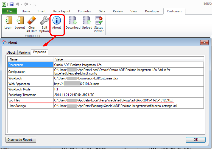The height and width of the screenshot is (149, 212).
Task: Switch to the Formulas ribbon tab
Action: pyautogui.click(x=84, y=11)
